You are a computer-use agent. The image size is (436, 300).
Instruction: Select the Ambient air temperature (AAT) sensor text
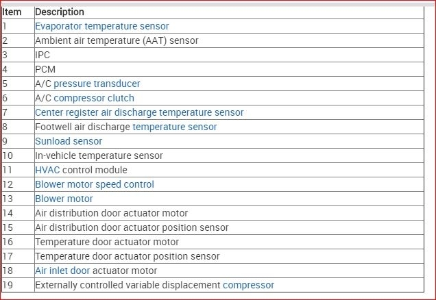click(x=117, y=40)
